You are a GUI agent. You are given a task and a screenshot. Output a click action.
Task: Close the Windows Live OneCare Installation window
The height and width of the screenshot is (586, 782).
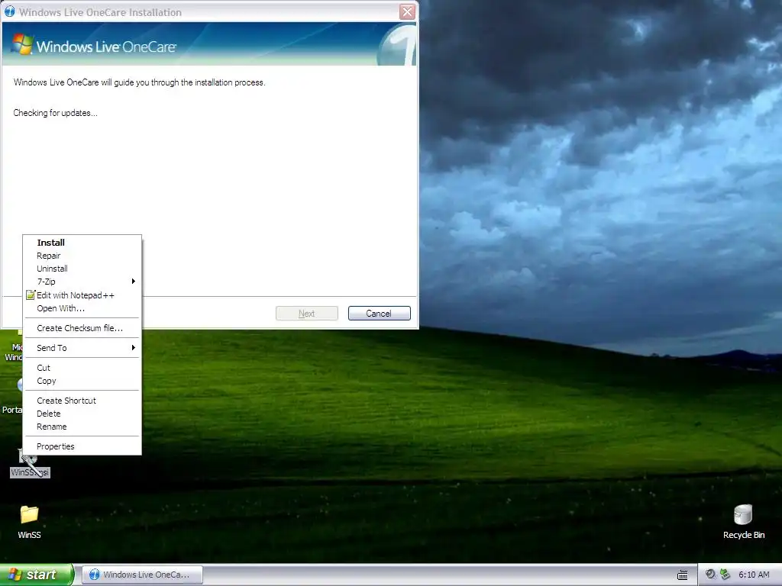coord(408,11)
